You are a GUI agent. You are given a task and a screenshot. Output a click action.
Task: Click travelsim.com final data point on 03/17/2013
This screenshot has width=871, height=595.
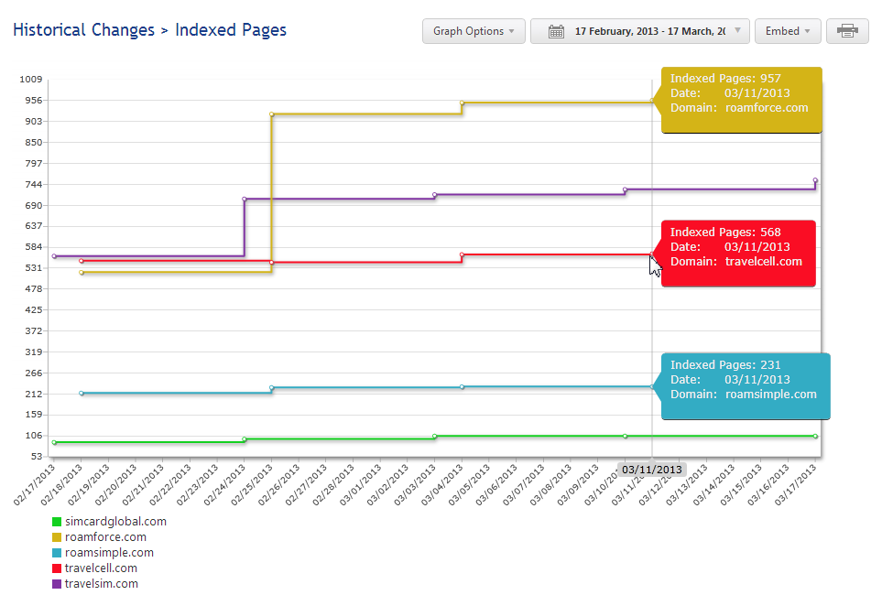coord(815,180)
